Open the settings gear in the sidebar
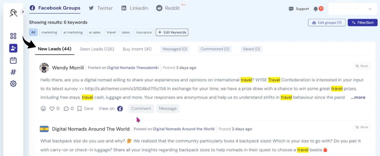Viewport: 380px width, 156px height. pos(13,84)
